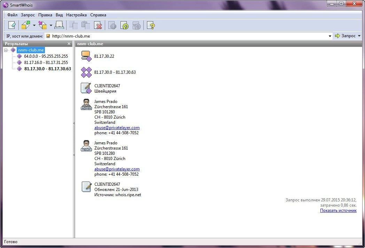Close the Результаты panel
The height and width of the screenshot is (248, 365).
(69, 44)
